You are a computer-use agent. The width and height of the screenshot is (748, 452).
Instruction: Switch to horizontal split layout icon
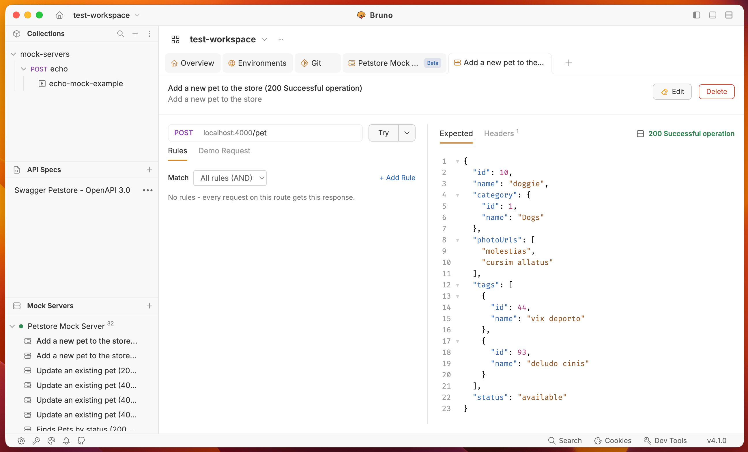click(729, 15)
